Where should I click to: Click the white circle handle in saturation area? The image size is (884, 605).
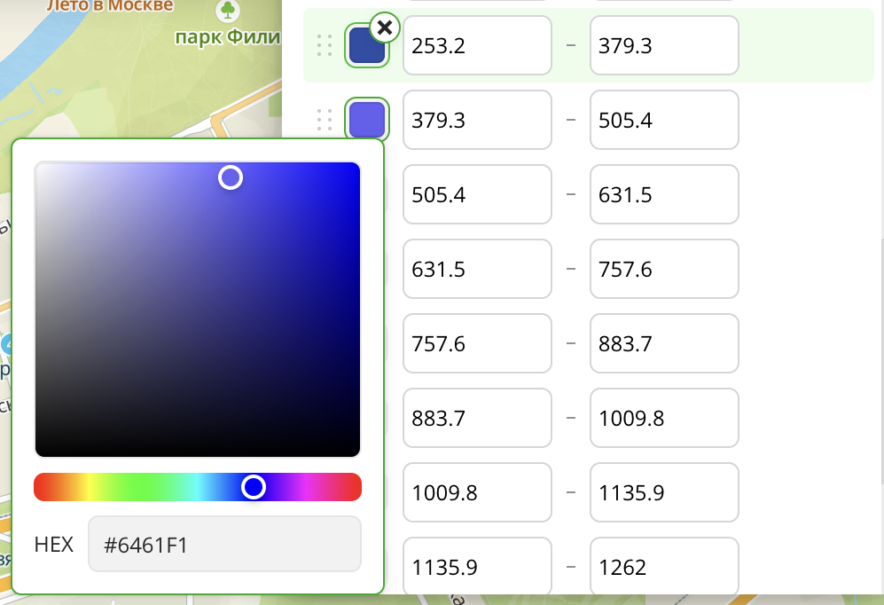231,177
